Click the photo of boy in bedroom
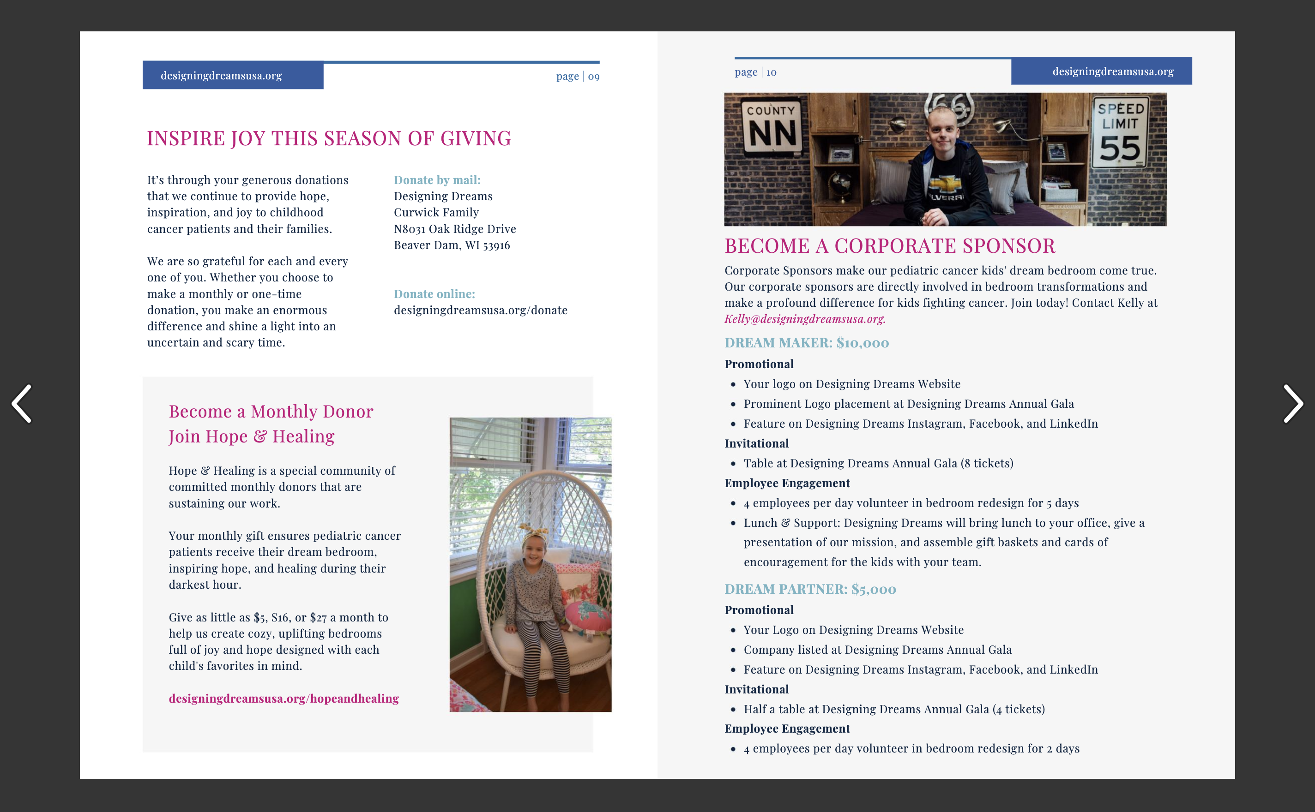 click(945, 159)
